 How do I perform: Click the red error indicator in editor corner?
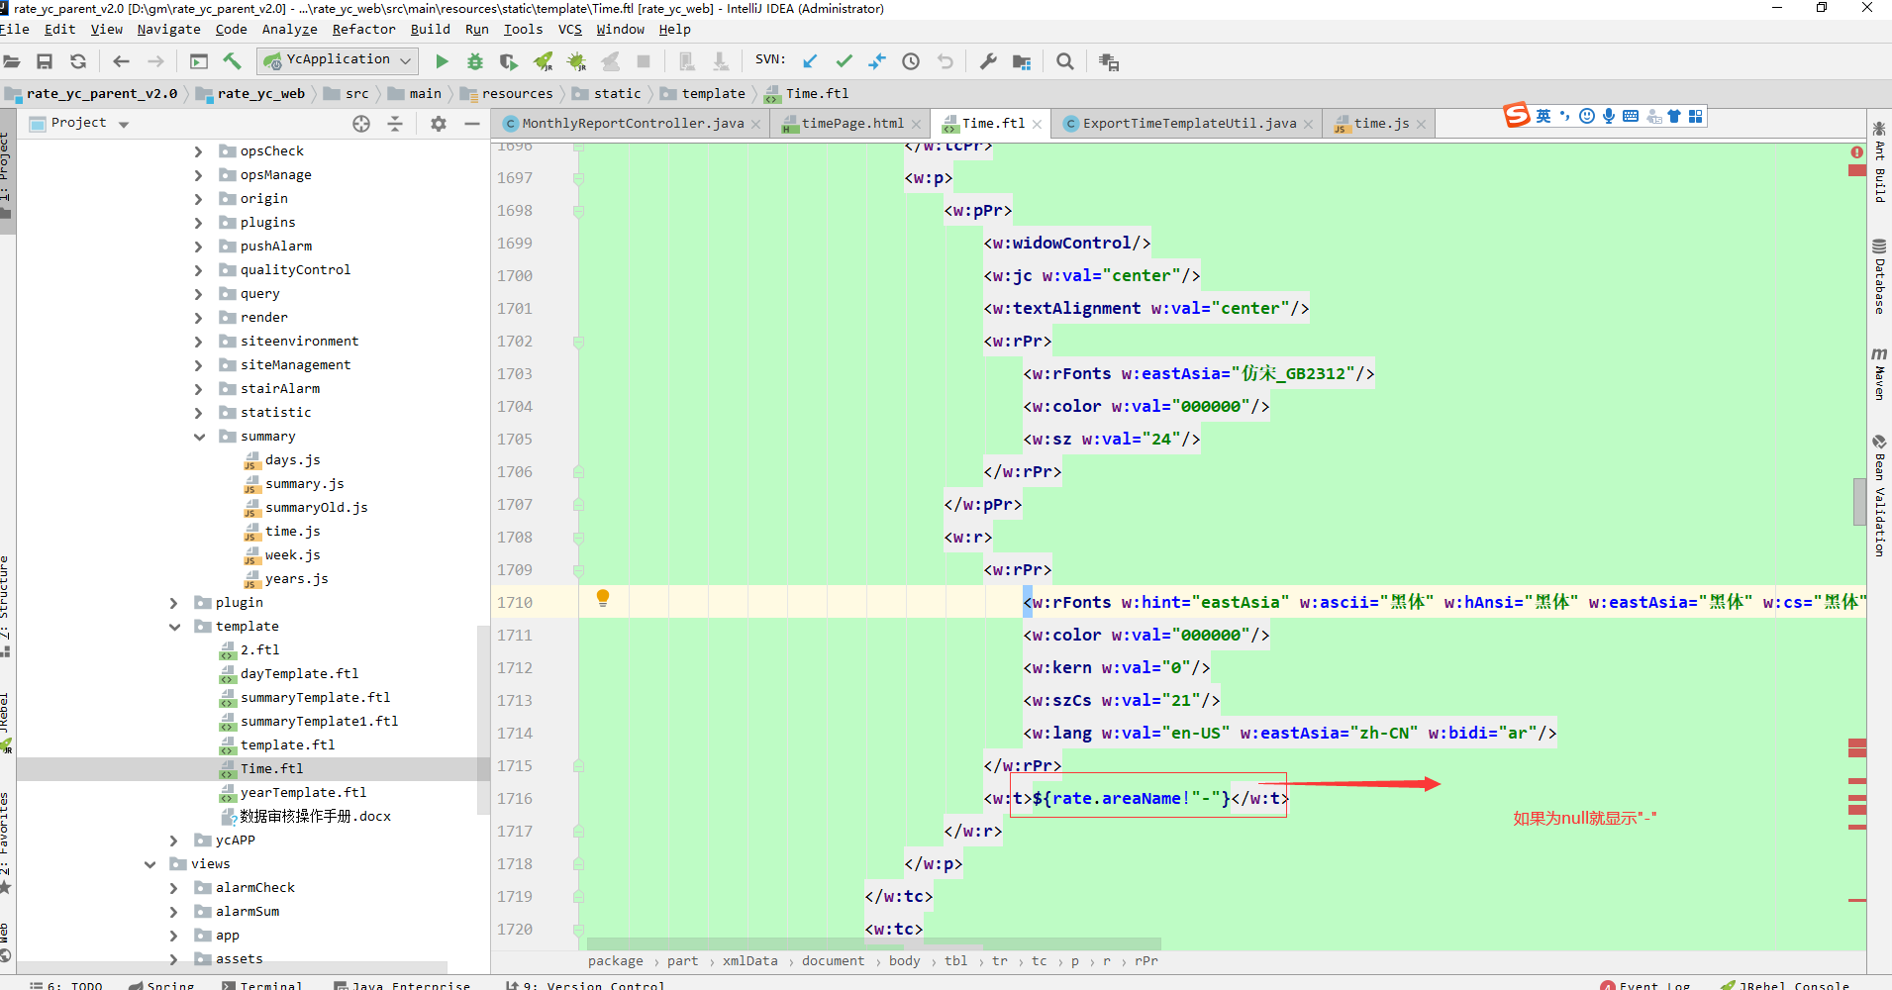click(x=1857, y=152)
